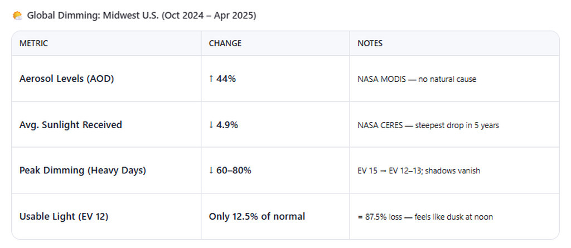Click the 'Global Dimming: Midwest U.S.' title
571x248 pixels.
(x=142, y=16)
